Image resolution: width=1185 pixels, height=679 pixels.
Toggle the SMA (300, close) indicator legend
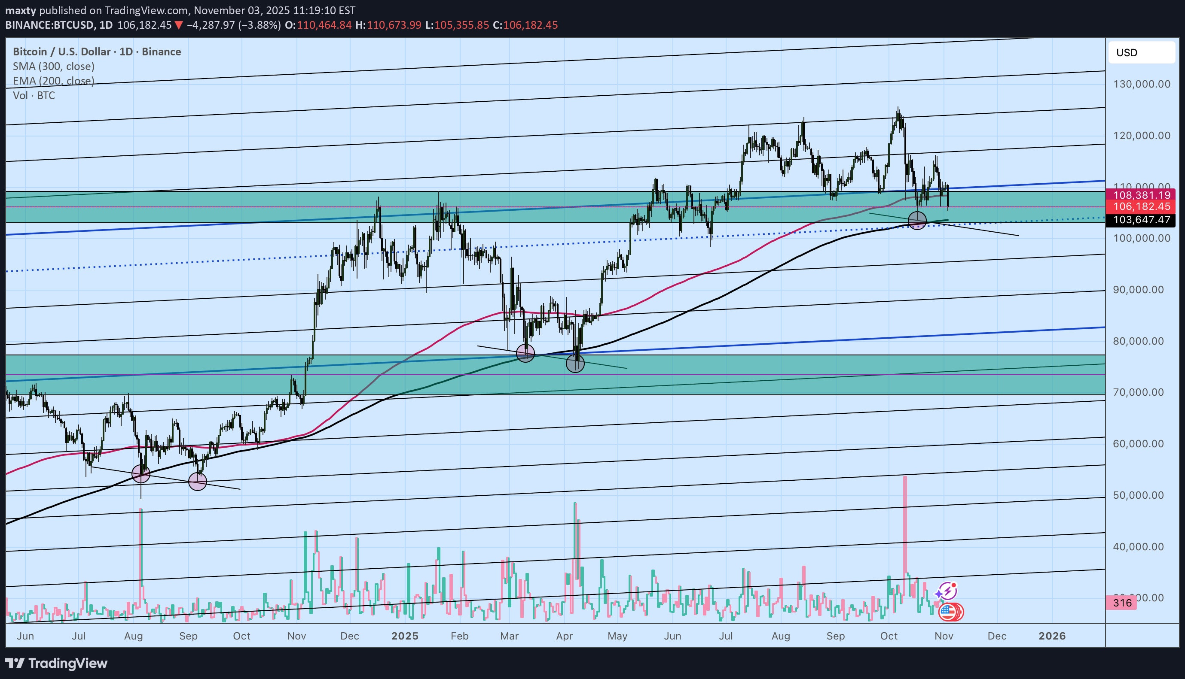tap(54, 66)
